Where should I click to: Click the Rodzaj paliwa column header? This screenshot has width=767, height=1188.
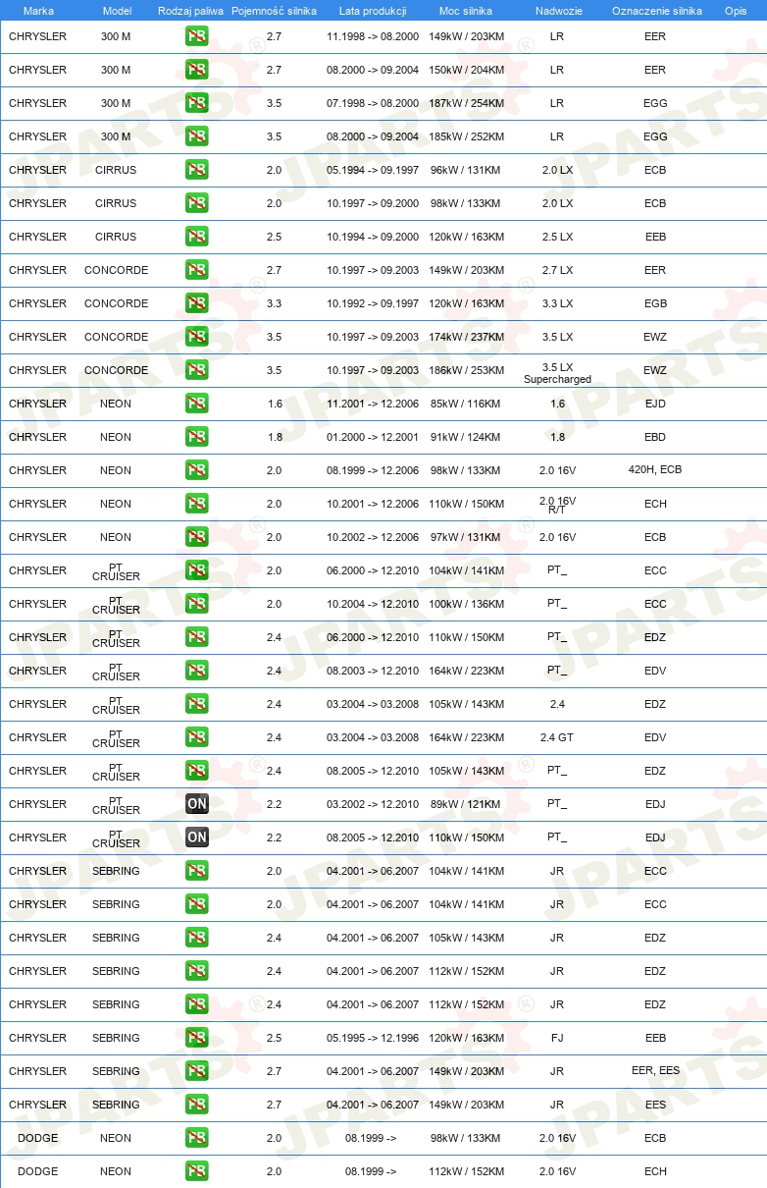190,11
